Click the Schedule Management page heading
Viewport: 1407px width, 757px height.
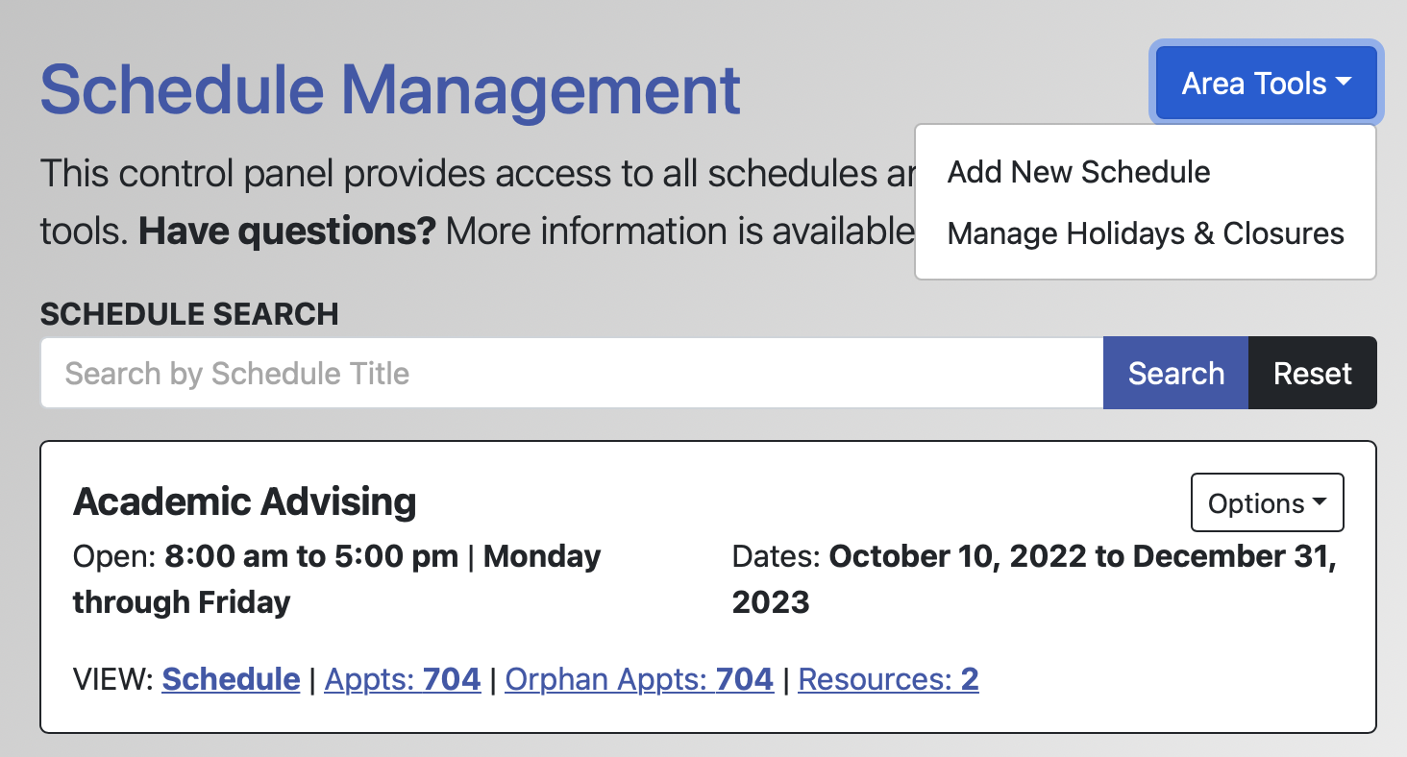pyautogui.click(x=390, y=88)
